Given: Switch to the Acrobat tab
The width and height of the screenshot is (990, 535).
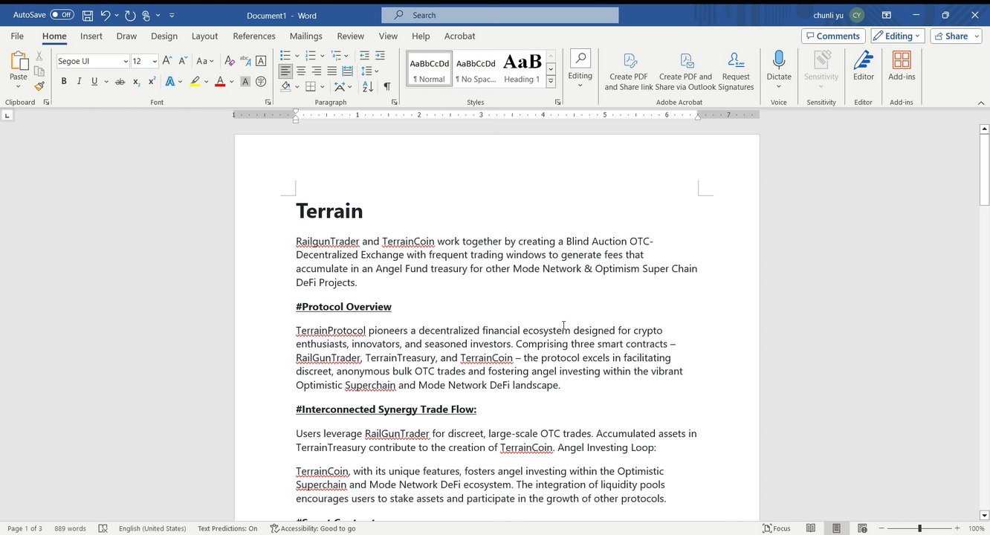Looking at the screenshot, I should click(x=459, y=36).
